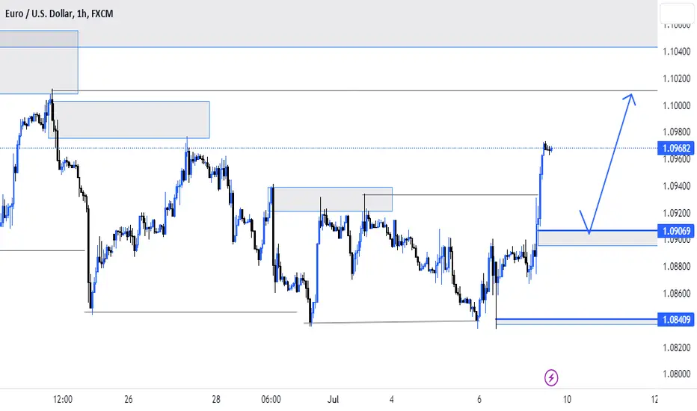Click the gray zone rectangle near 1.09300
The width and height of the screenshot is (697, 411).
(331, 199)
